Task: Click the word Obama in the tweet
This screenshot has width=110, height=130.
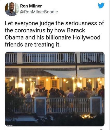Action: pos(14,37)
